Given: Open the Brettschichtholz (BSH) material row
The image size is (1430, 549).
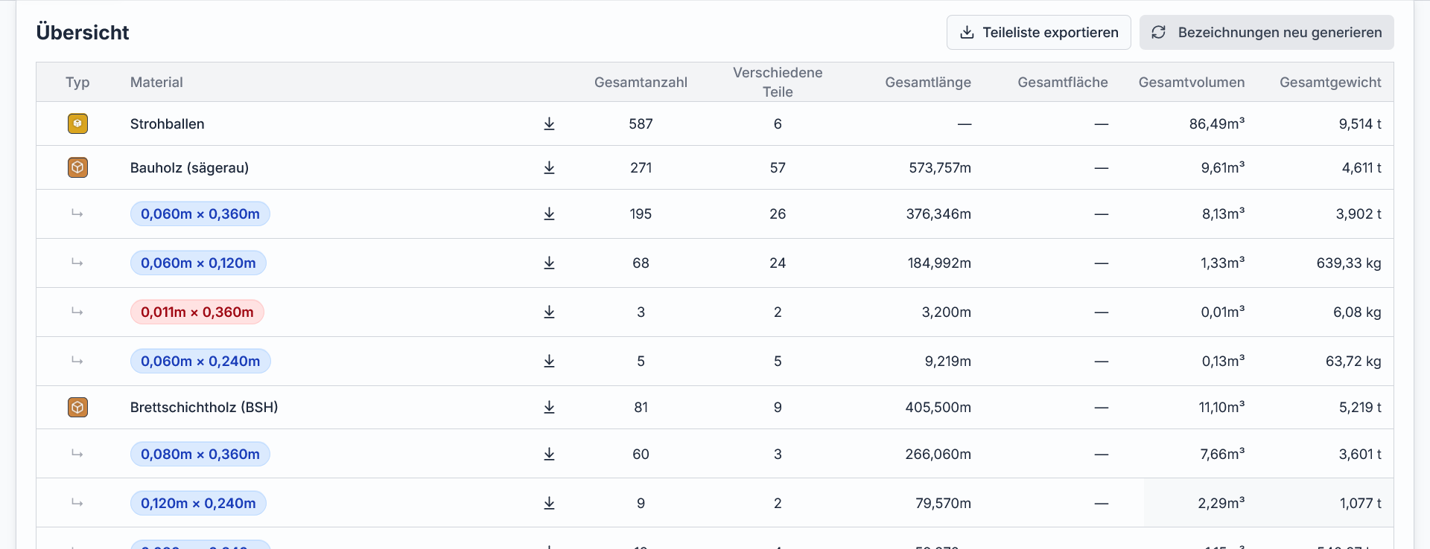Looking at the screenshot, I should pos(715,407).
